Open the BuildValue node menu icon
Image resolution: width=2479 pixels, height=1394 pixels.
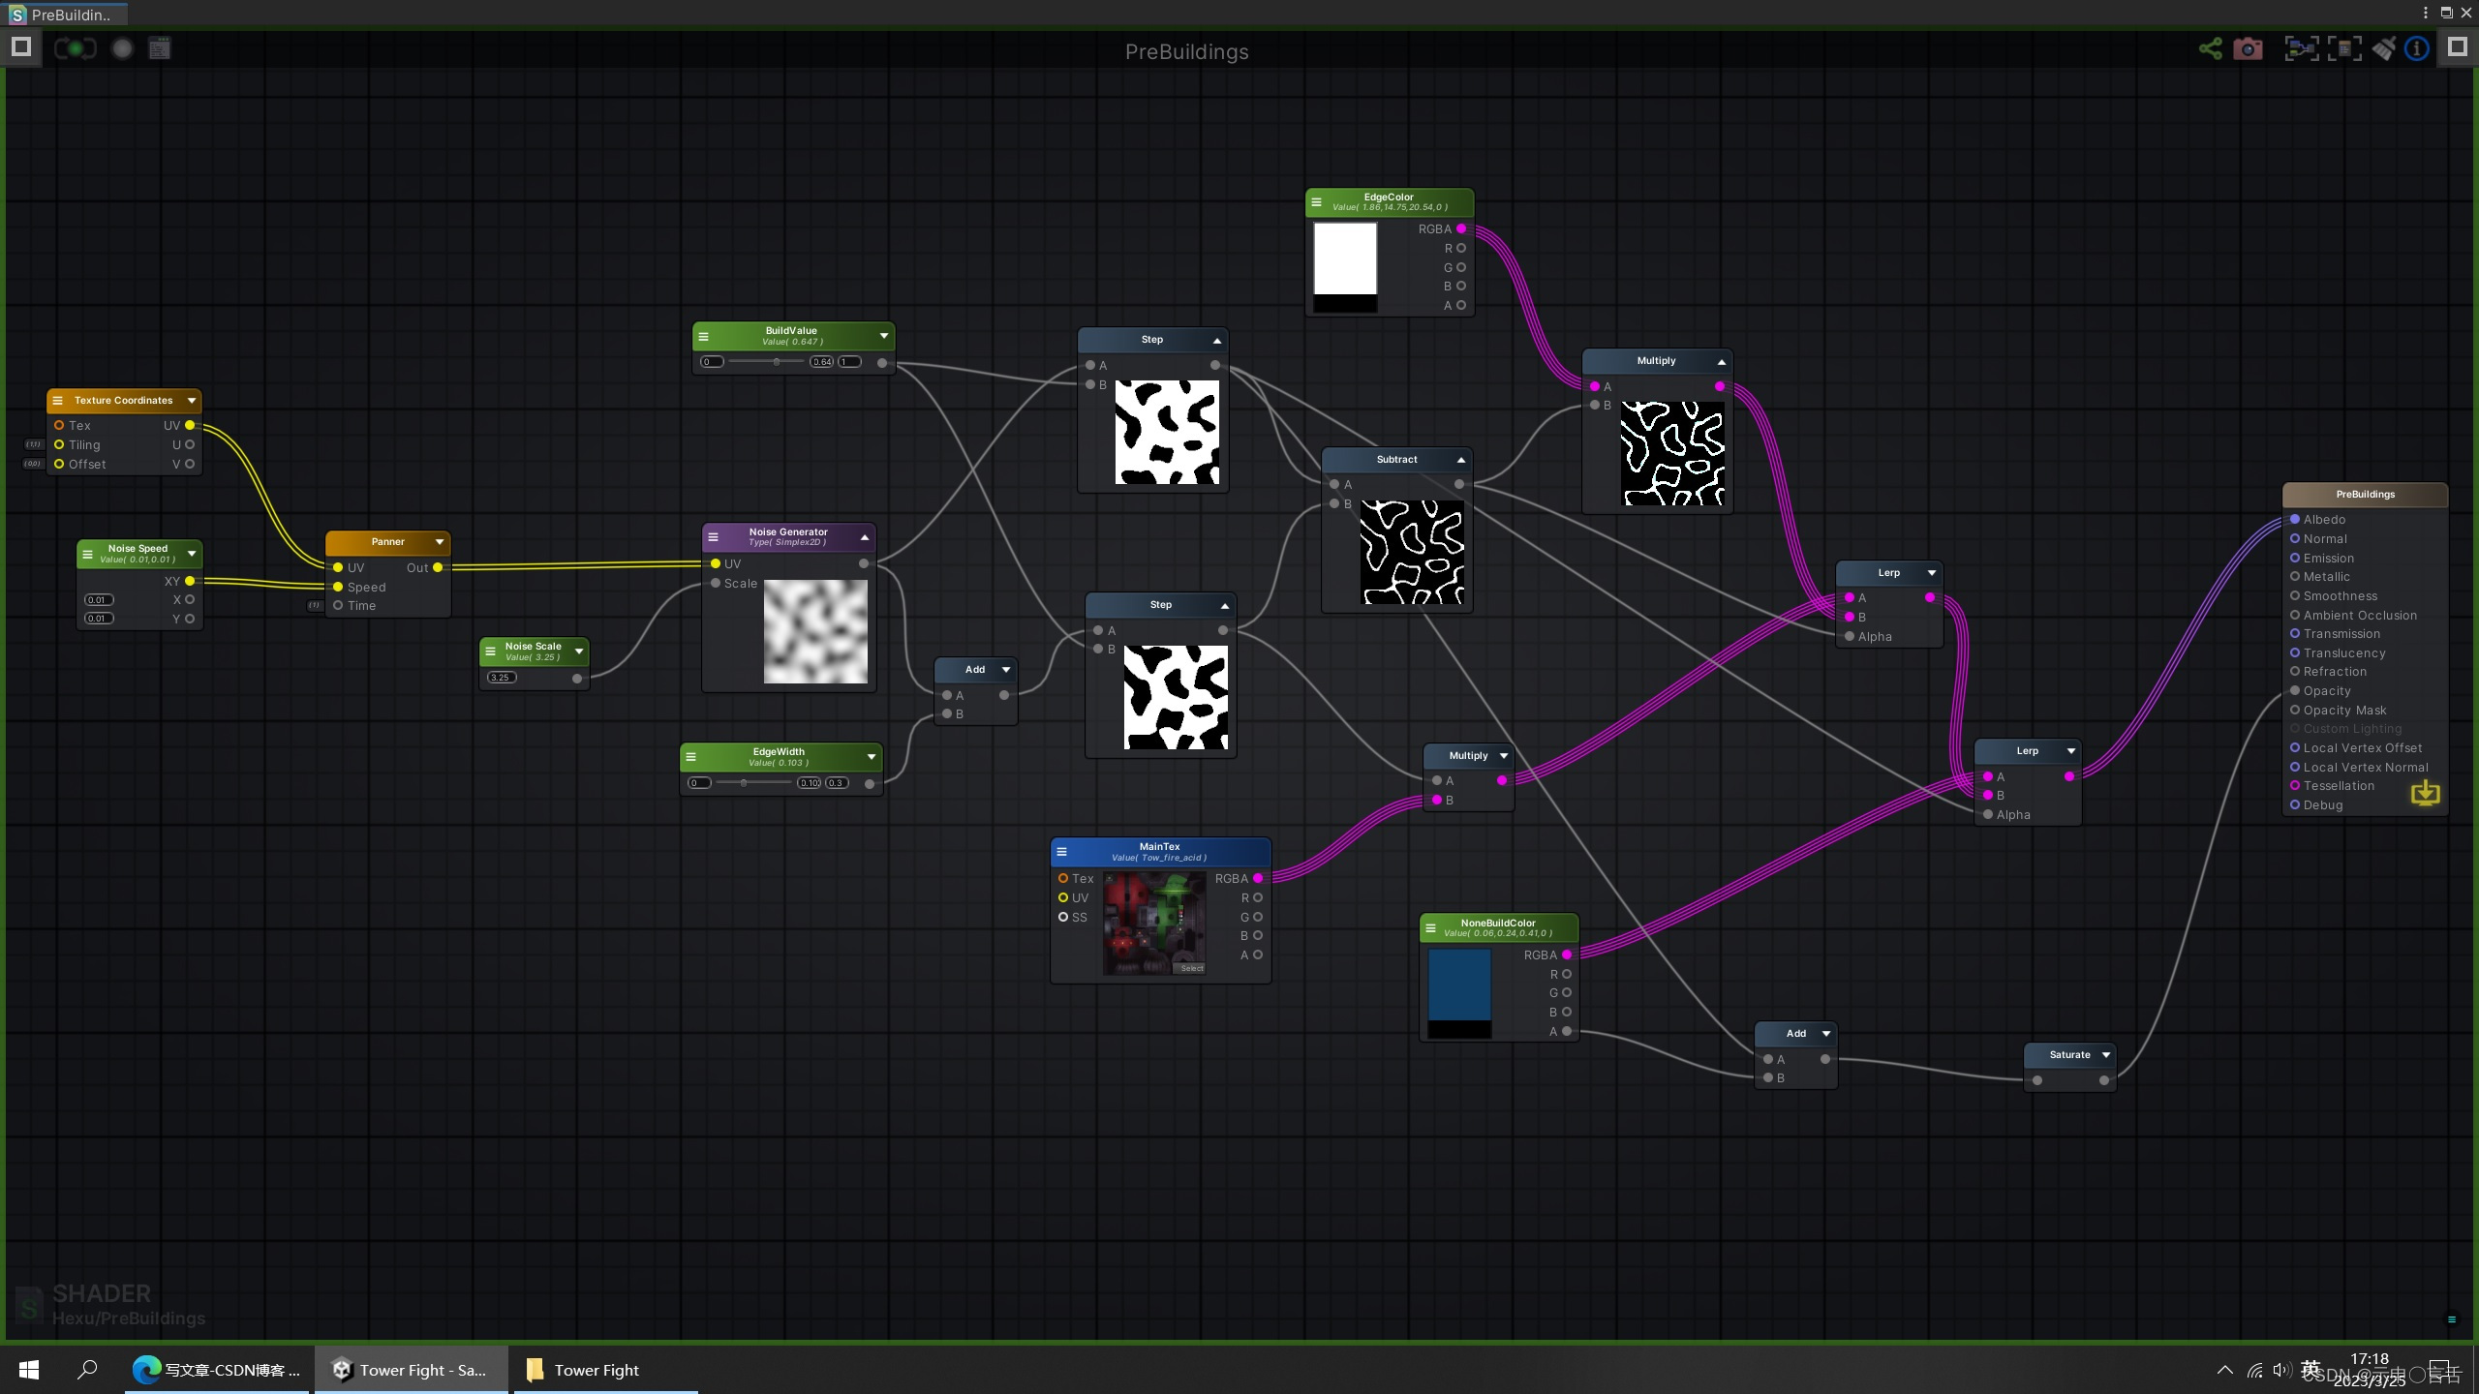point(704,337)
